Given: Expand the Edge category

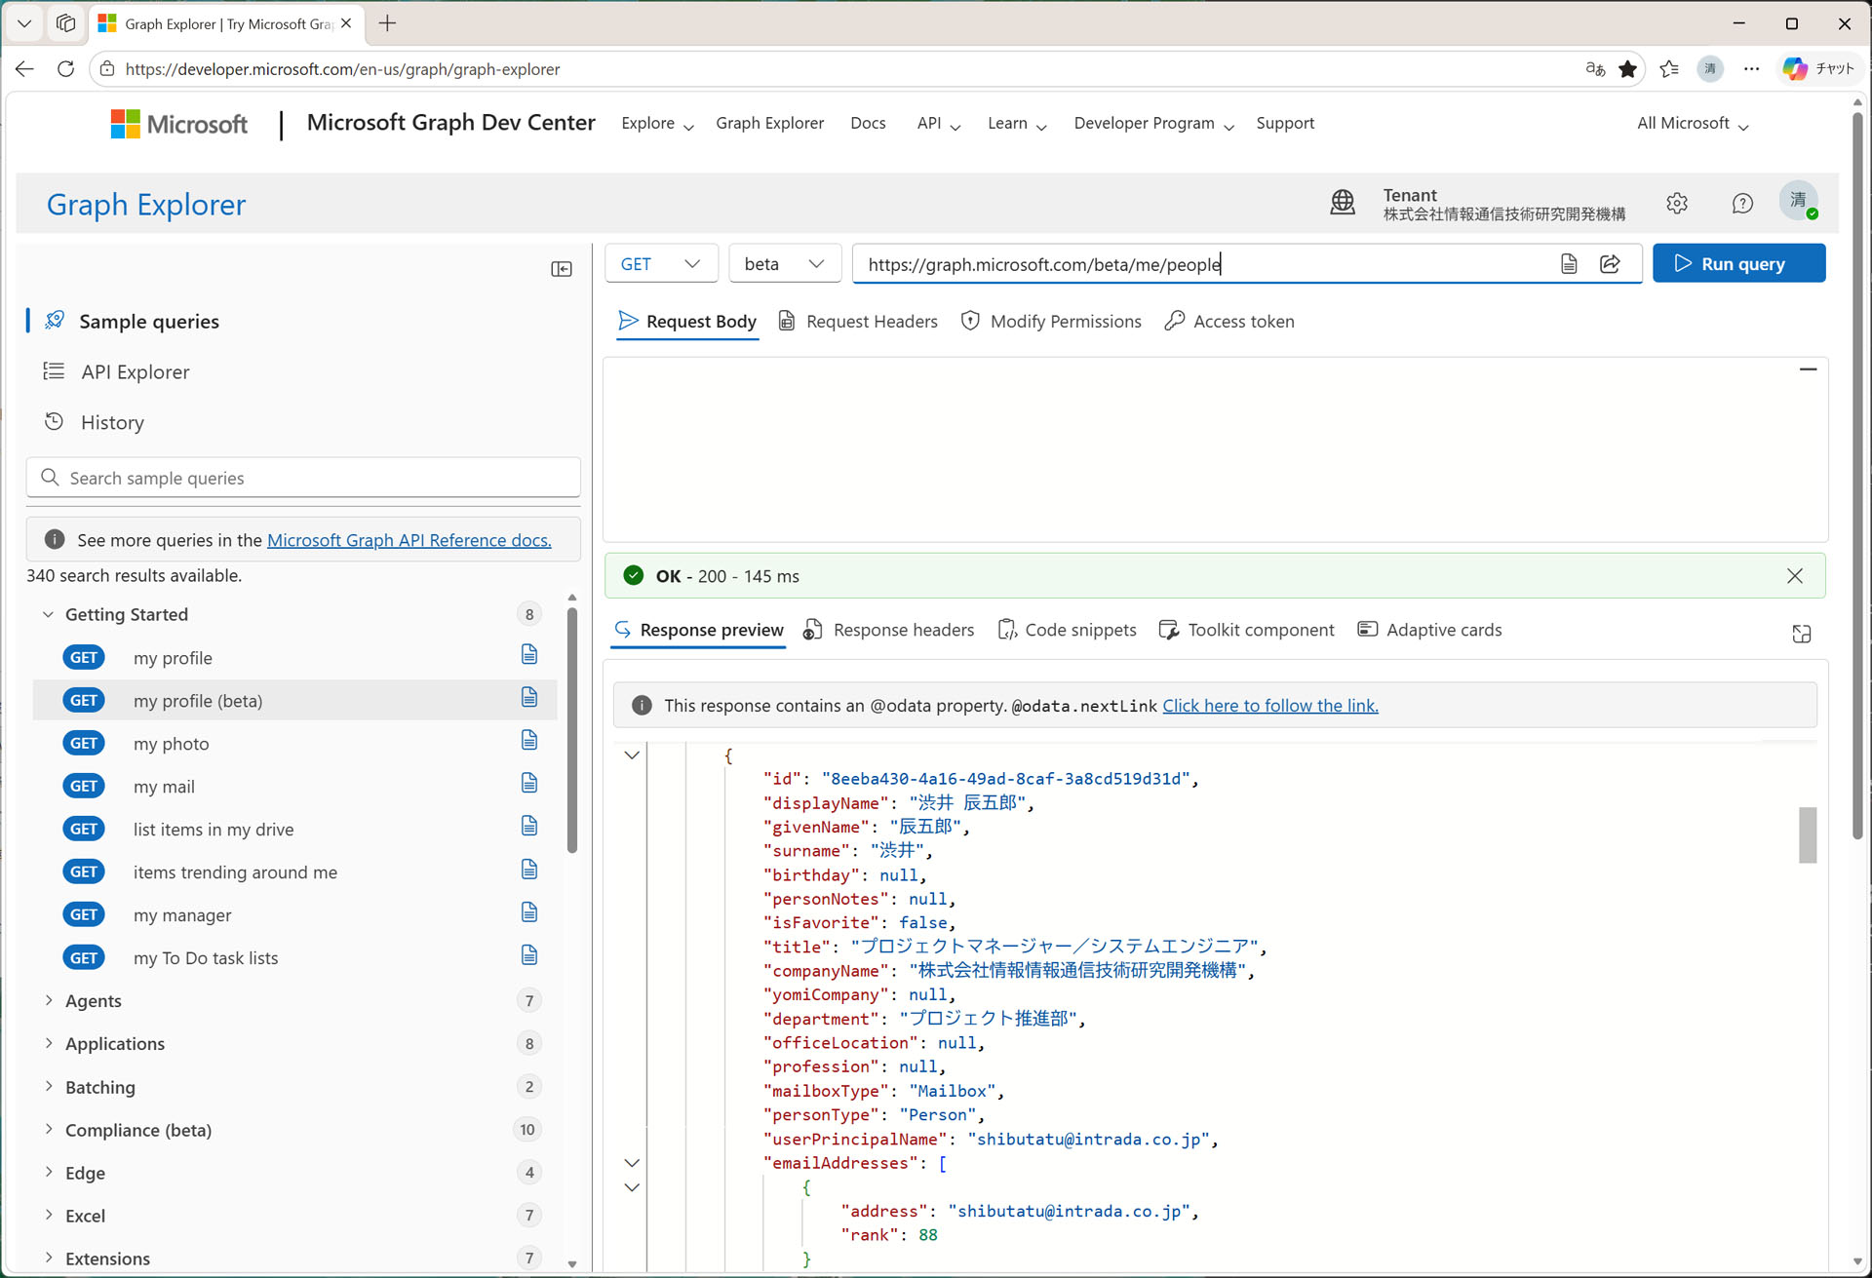Looking at the screenshot, I should click(x=48, y=1172).
